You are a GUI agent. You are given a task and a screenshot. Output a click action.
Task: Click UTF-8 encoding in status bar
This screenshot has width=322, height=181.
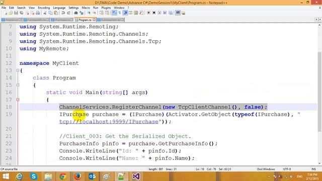(x=287, y=169)
